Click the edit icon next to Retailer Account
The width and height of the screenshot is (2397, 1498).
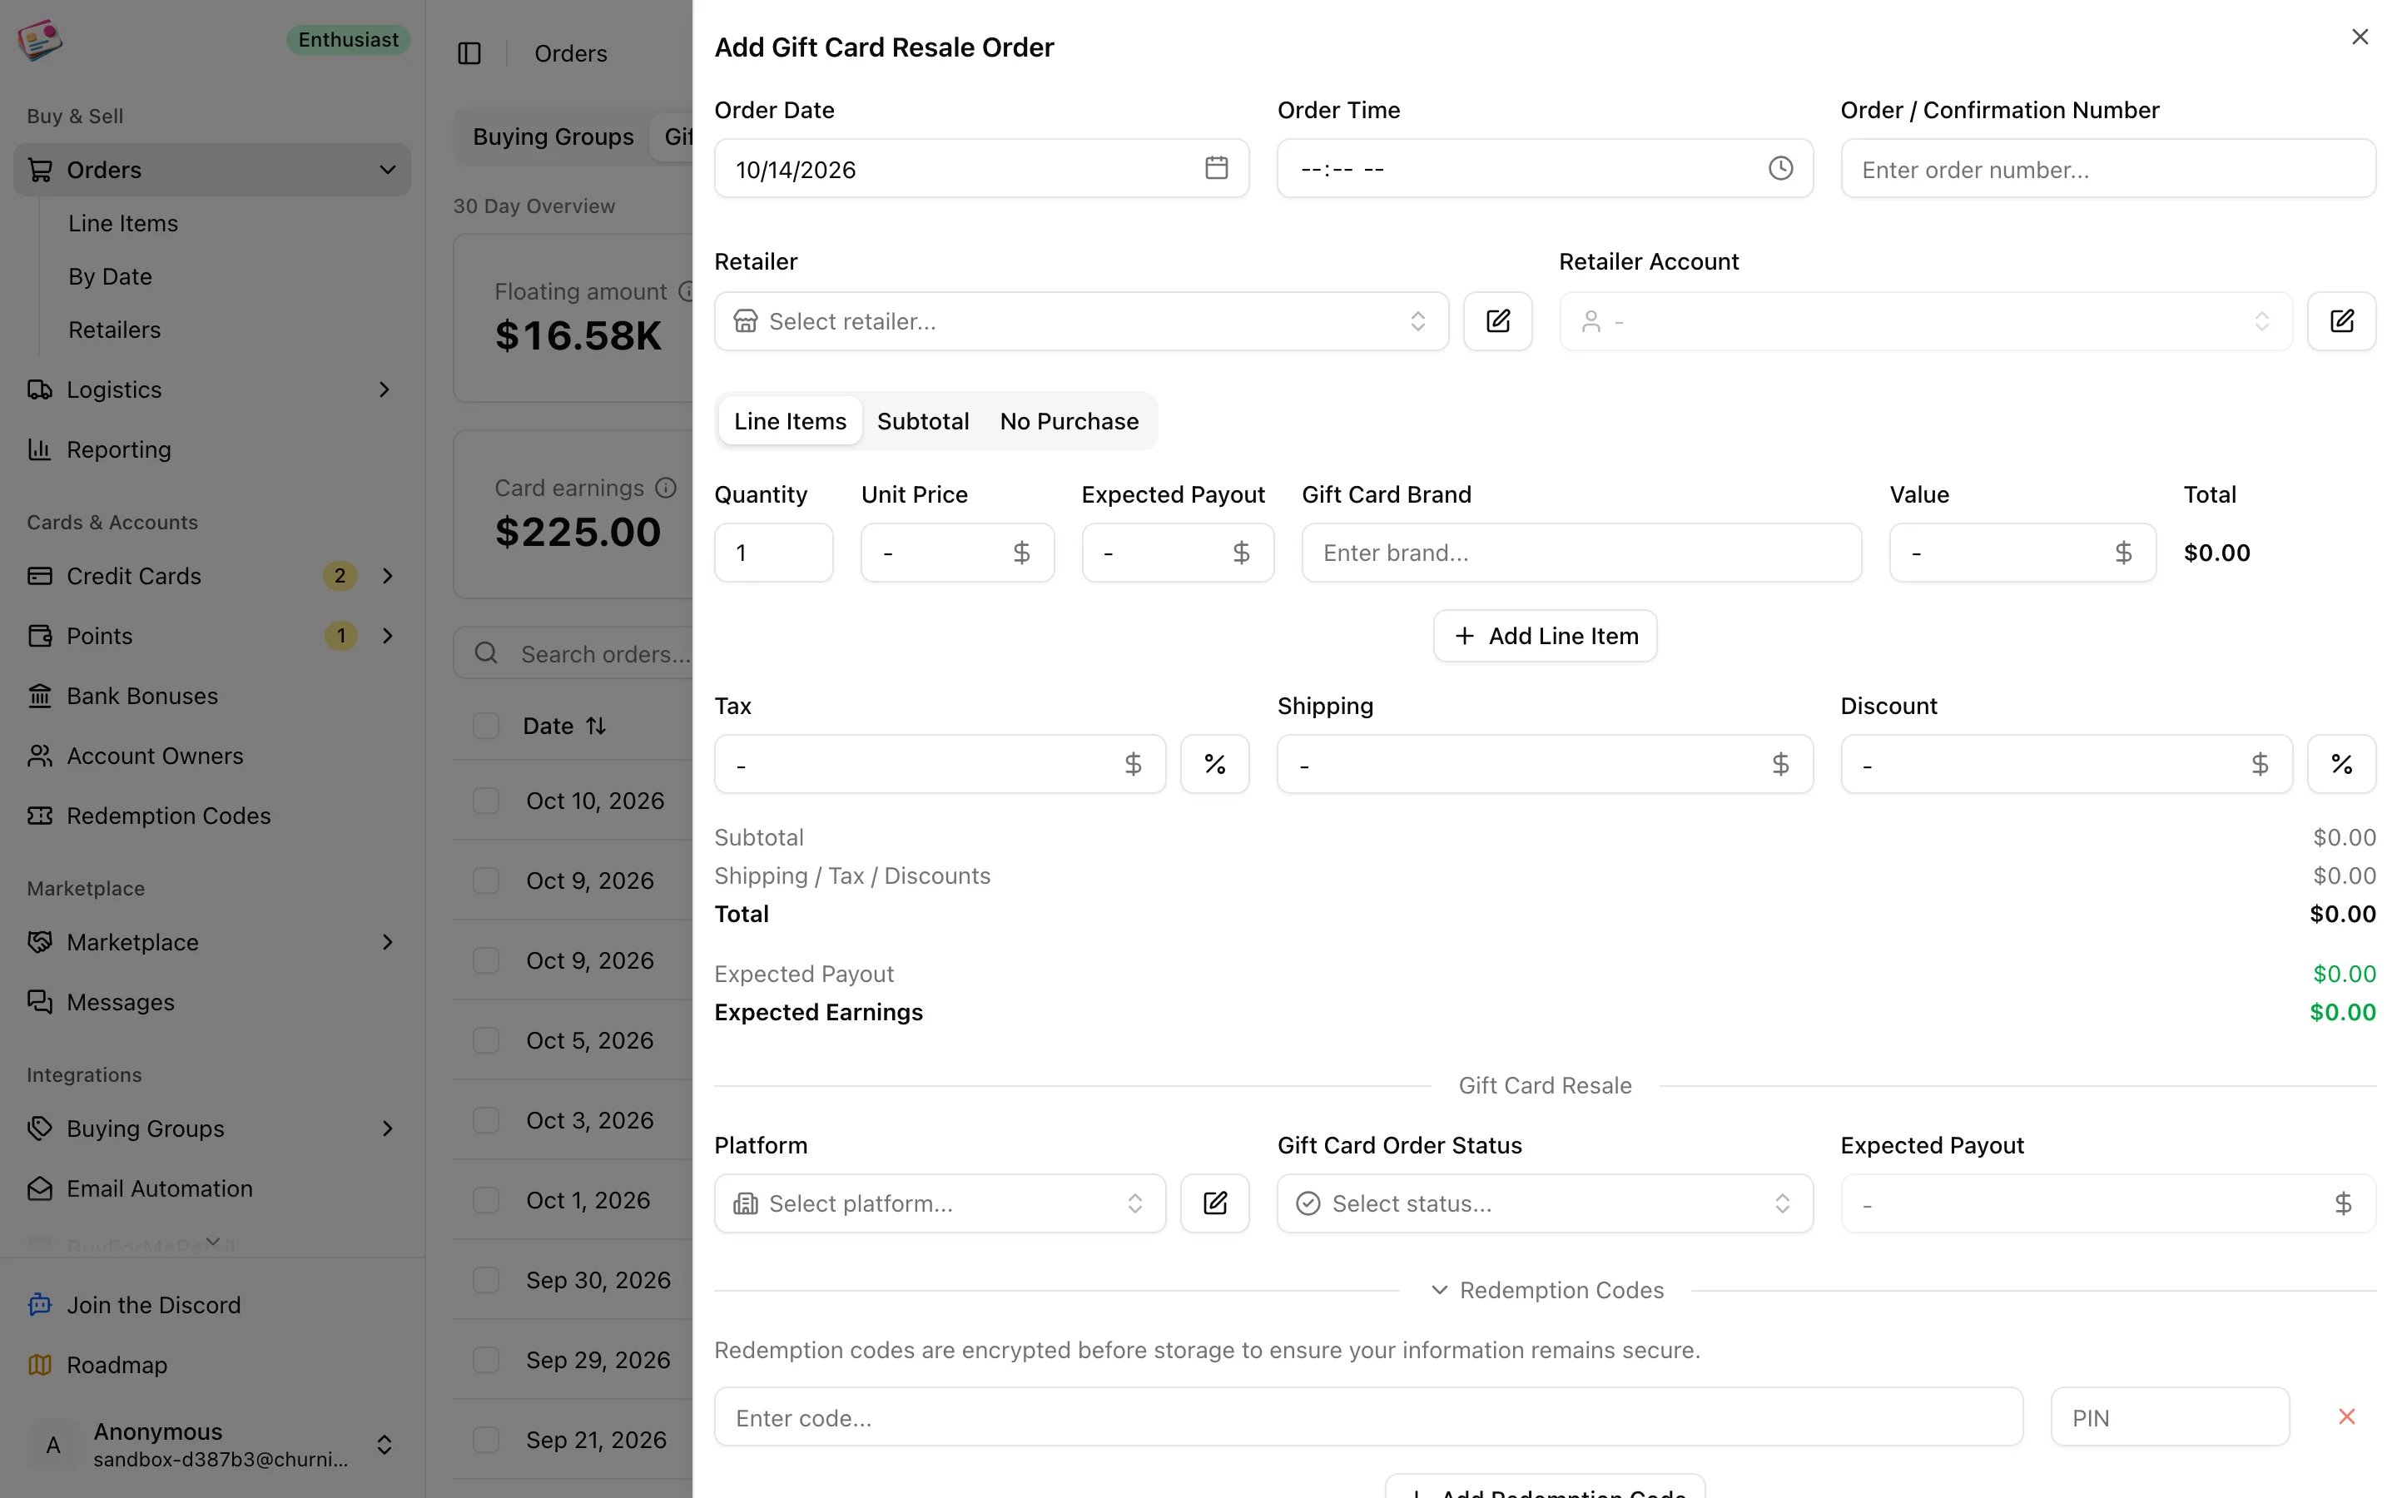coord(2341,321)
